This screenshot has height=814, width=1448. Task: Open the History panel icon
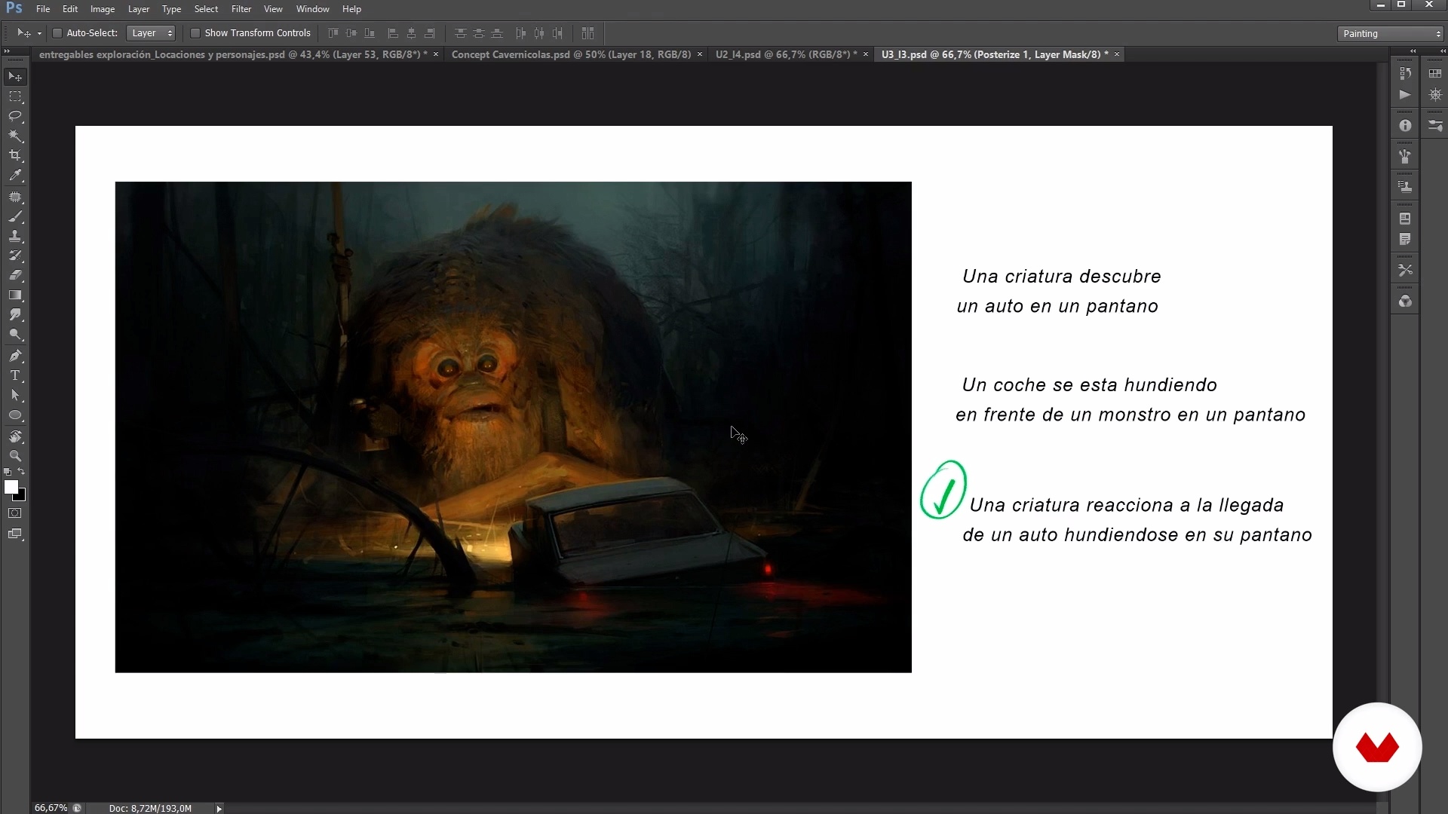click(1405, 74)
